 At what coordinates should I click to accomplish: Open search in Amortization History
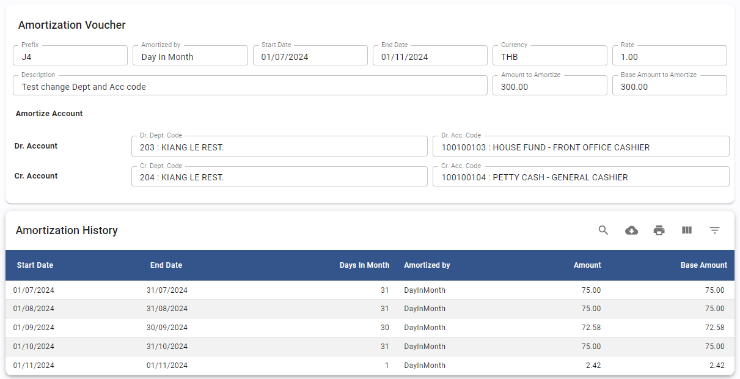(x=603, y=230)
